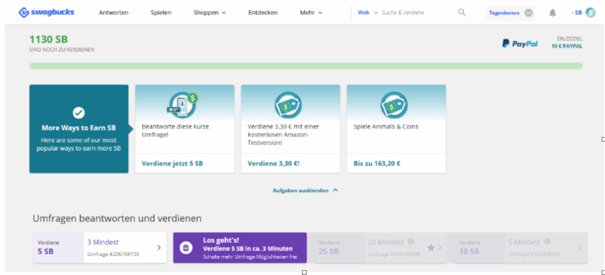Open the Spielen menu item
Viewport: 605px width, 275px height.
point(161,12)
